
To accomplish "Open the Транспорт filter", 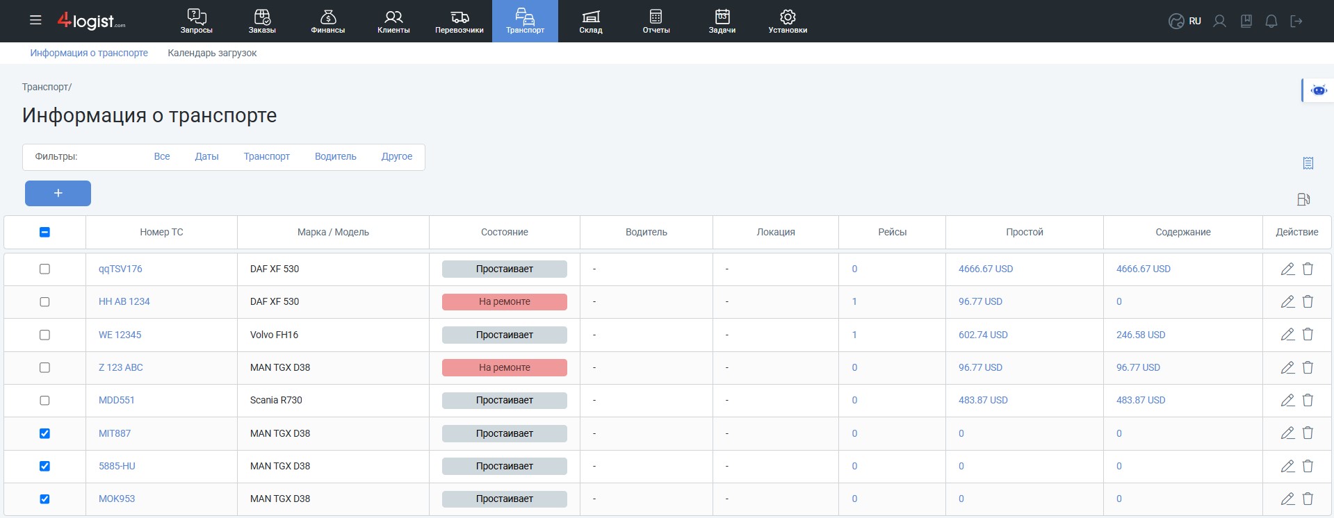I will pyautogui.click(x=266, y=156).
